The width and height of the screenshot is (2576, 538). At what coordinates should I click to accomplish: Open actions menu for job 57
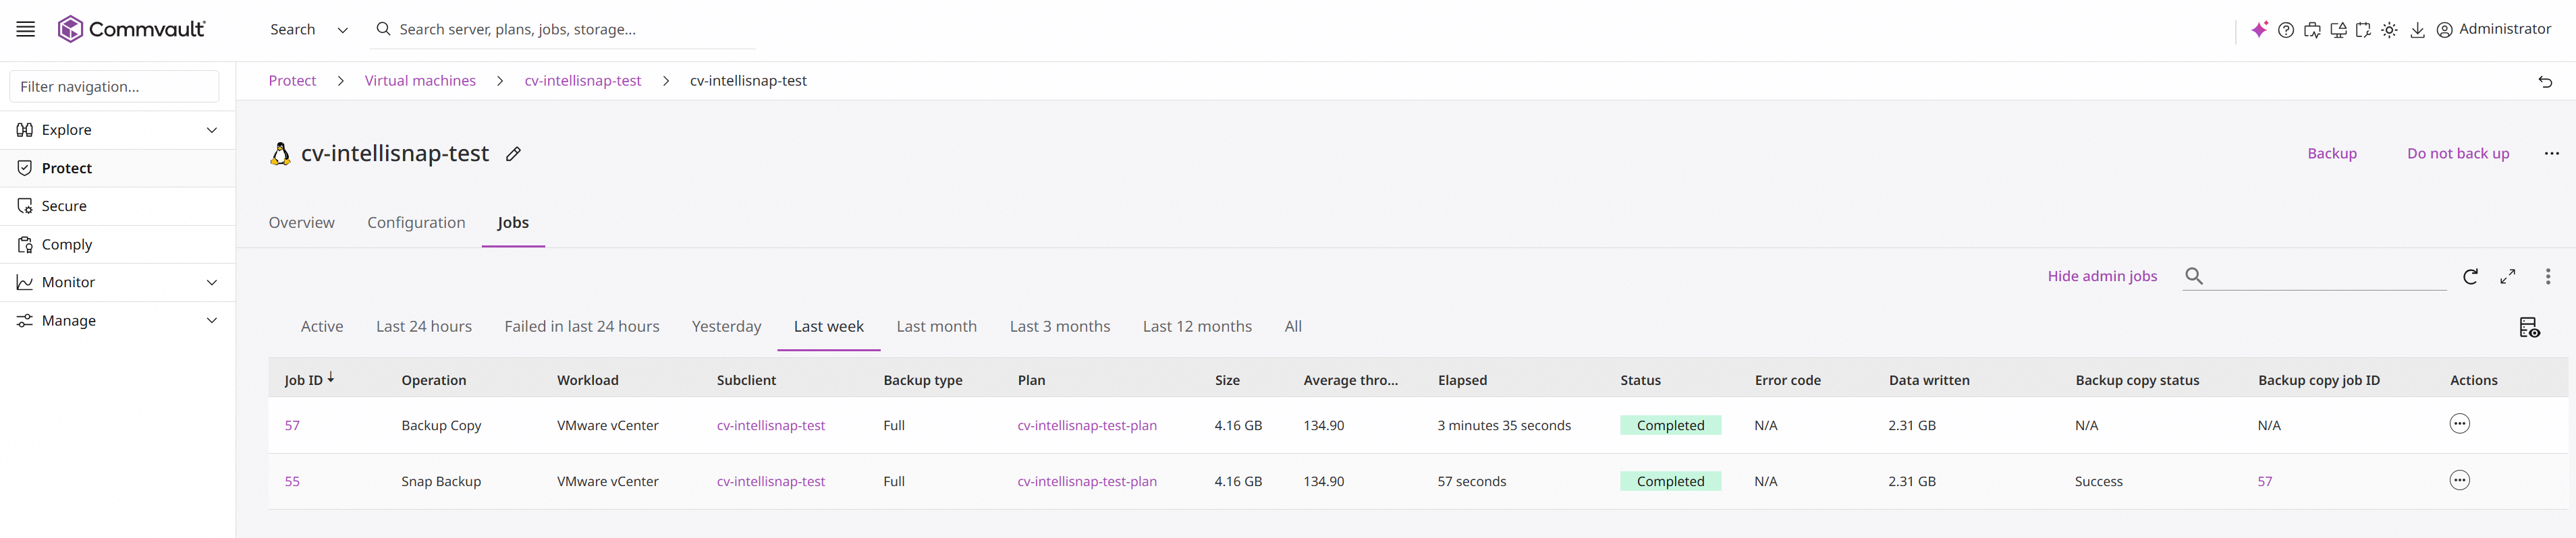[x=2459, y=424]
